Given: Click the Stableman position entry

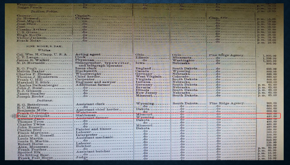Looking at the screenshot, I should (x=86, y=115).
